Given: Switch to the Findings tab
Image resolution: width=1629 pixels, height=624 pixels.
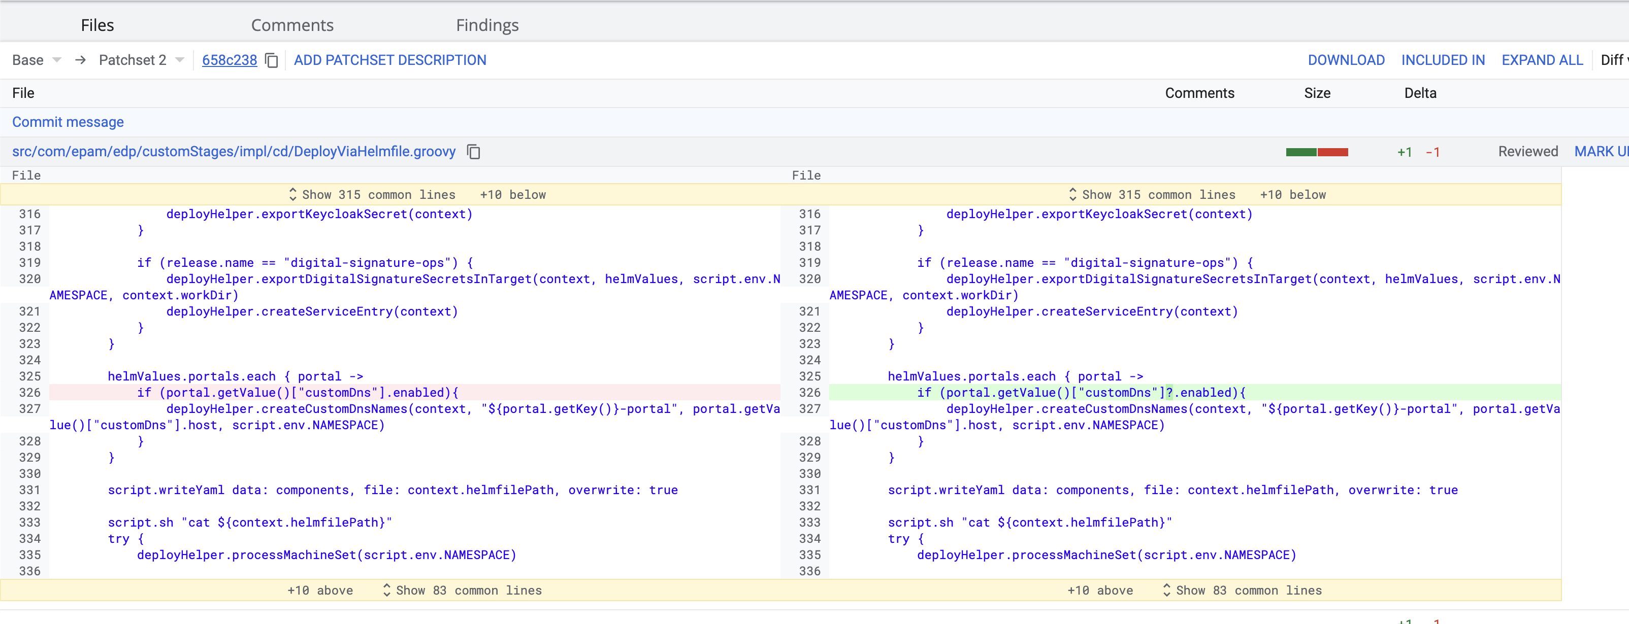Looking at the screenshot, I should (x=487, y=25).
